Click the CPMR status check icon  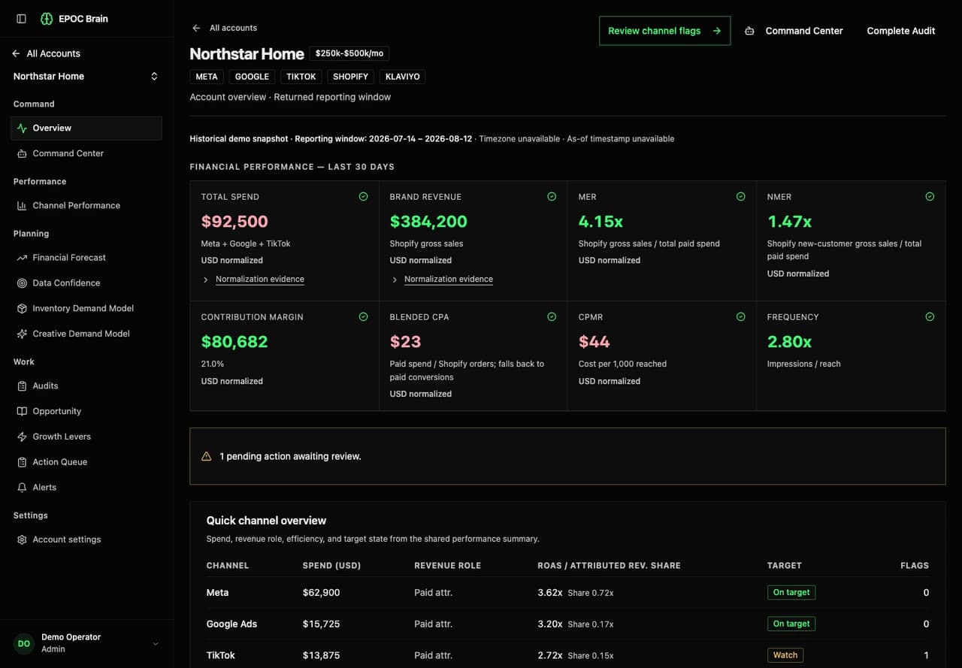coord(740,316)
